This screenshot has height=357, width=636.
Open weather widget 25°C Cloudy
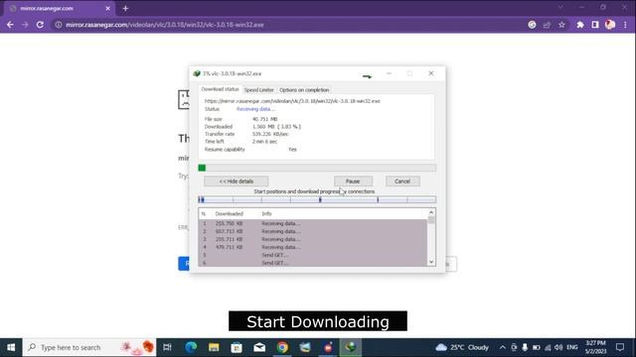pyautogui.click(x=461, y=347)
